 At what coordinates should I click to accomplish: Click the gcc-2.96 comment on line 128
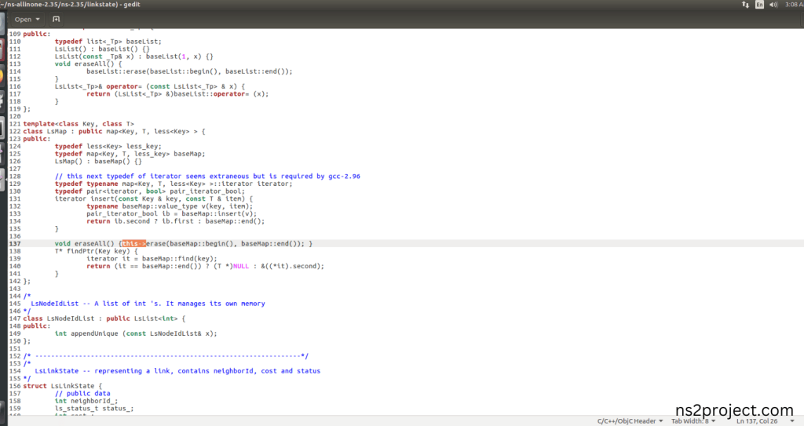click(x=207, y=177)
